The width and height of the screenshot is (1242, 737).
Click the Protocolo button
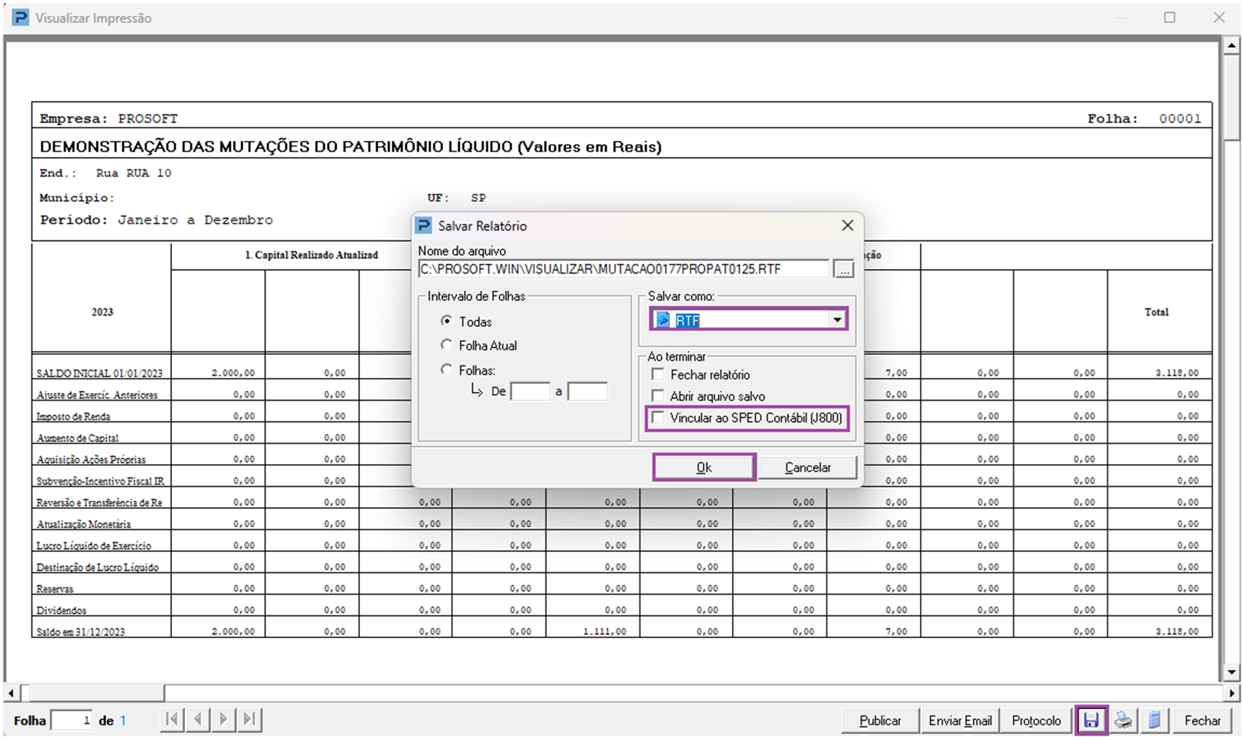[x=1036, y=720]
